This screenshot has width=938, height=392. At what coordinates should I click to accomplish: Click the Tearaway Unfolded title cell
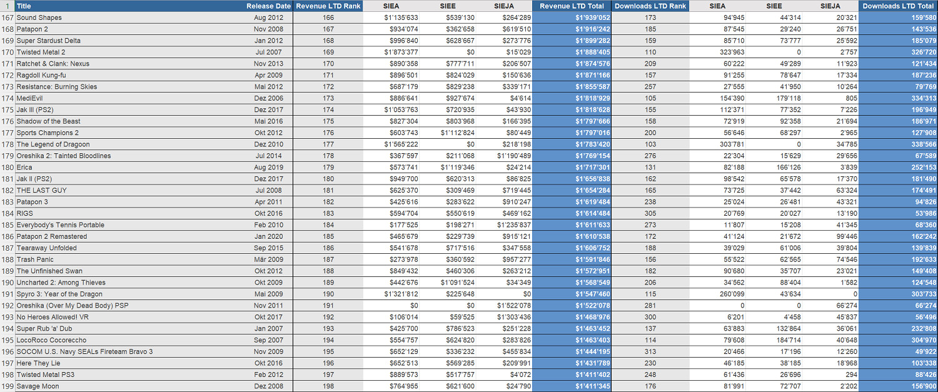click(x=47, y=248)
